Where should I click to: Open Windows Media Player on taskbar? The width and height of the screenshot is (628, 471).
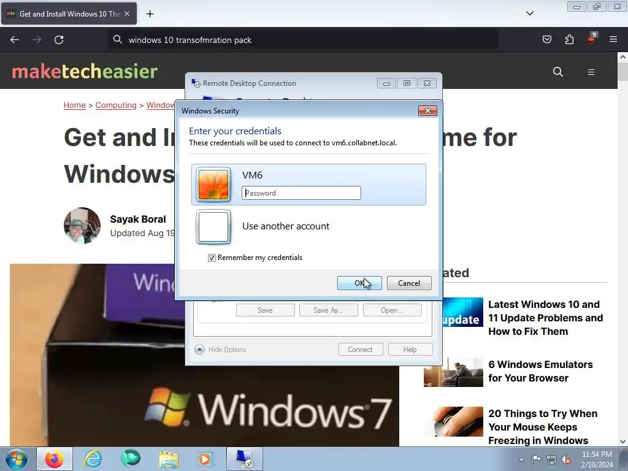(206, 459)
